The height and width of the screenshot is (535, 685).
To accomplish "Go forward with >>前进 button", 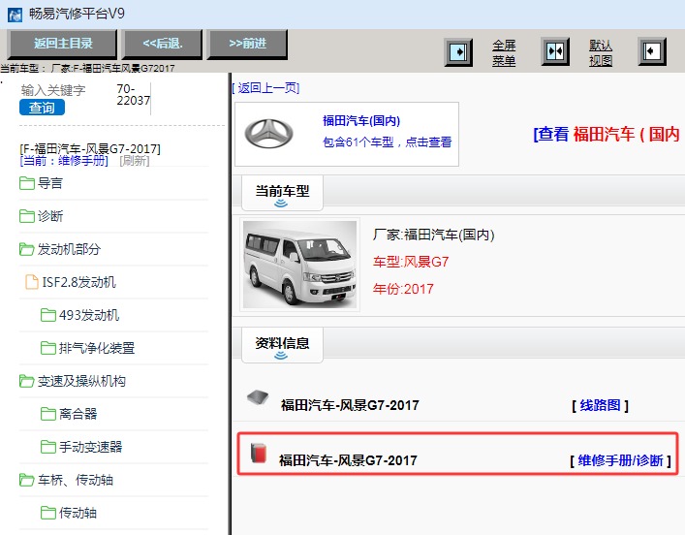I will pyautogui.click(x=247, y=44).
